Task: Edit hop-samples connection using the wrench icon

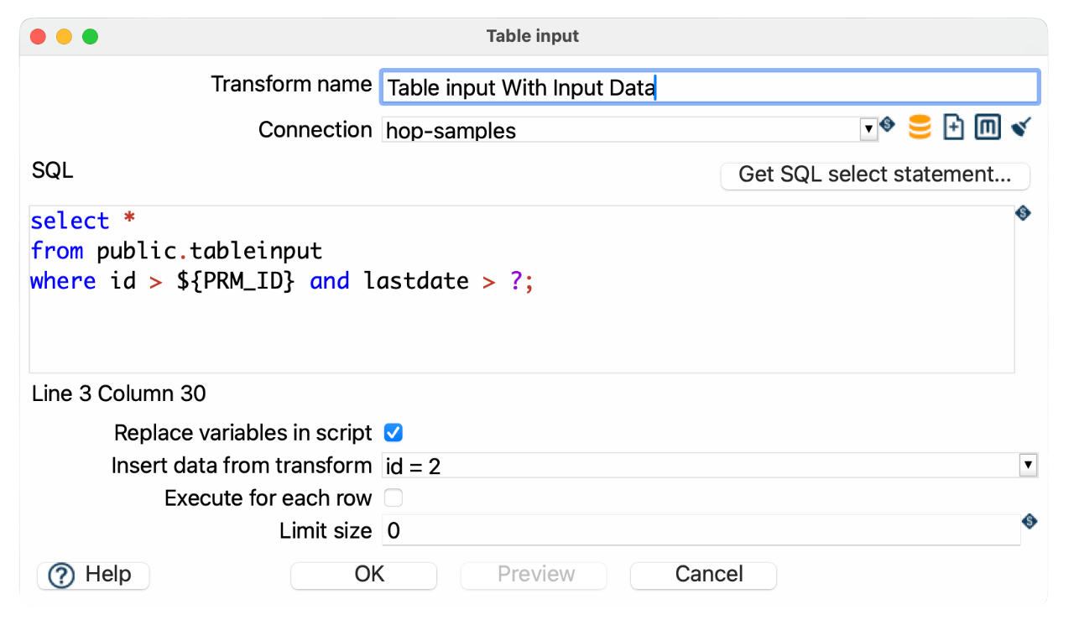Action: tap(1020, 127)
